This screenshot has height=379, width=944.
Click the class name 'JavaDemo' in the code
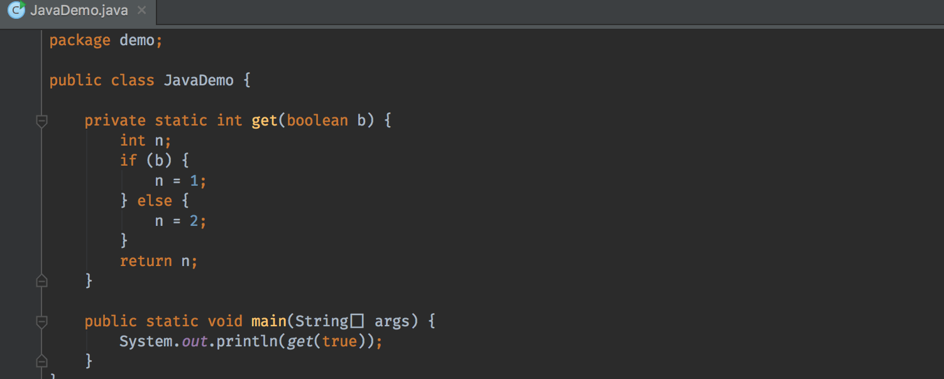coord(199,81)
